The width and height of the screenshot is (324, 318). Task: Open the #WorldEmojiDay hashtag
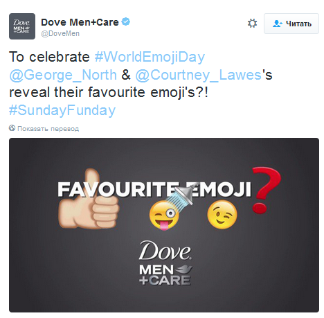coord(150,57)
